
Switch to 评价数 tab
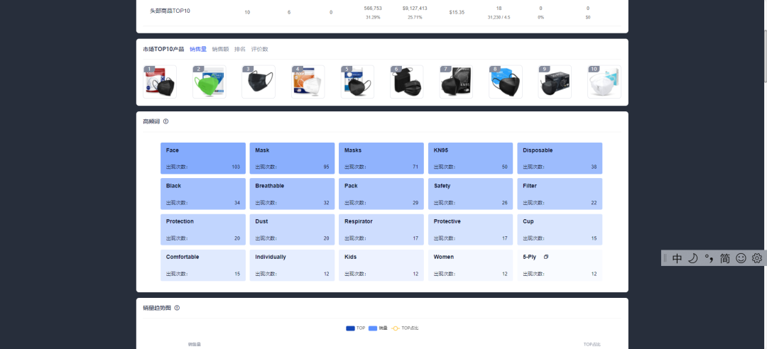(x=259, y=49)
